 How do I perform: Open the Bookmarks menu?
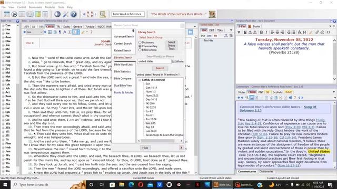pos(35,7)
